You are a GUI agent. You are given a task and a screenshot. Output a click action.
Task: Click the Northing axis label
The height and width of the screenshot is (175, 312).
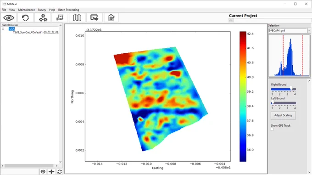pos(72,97)
